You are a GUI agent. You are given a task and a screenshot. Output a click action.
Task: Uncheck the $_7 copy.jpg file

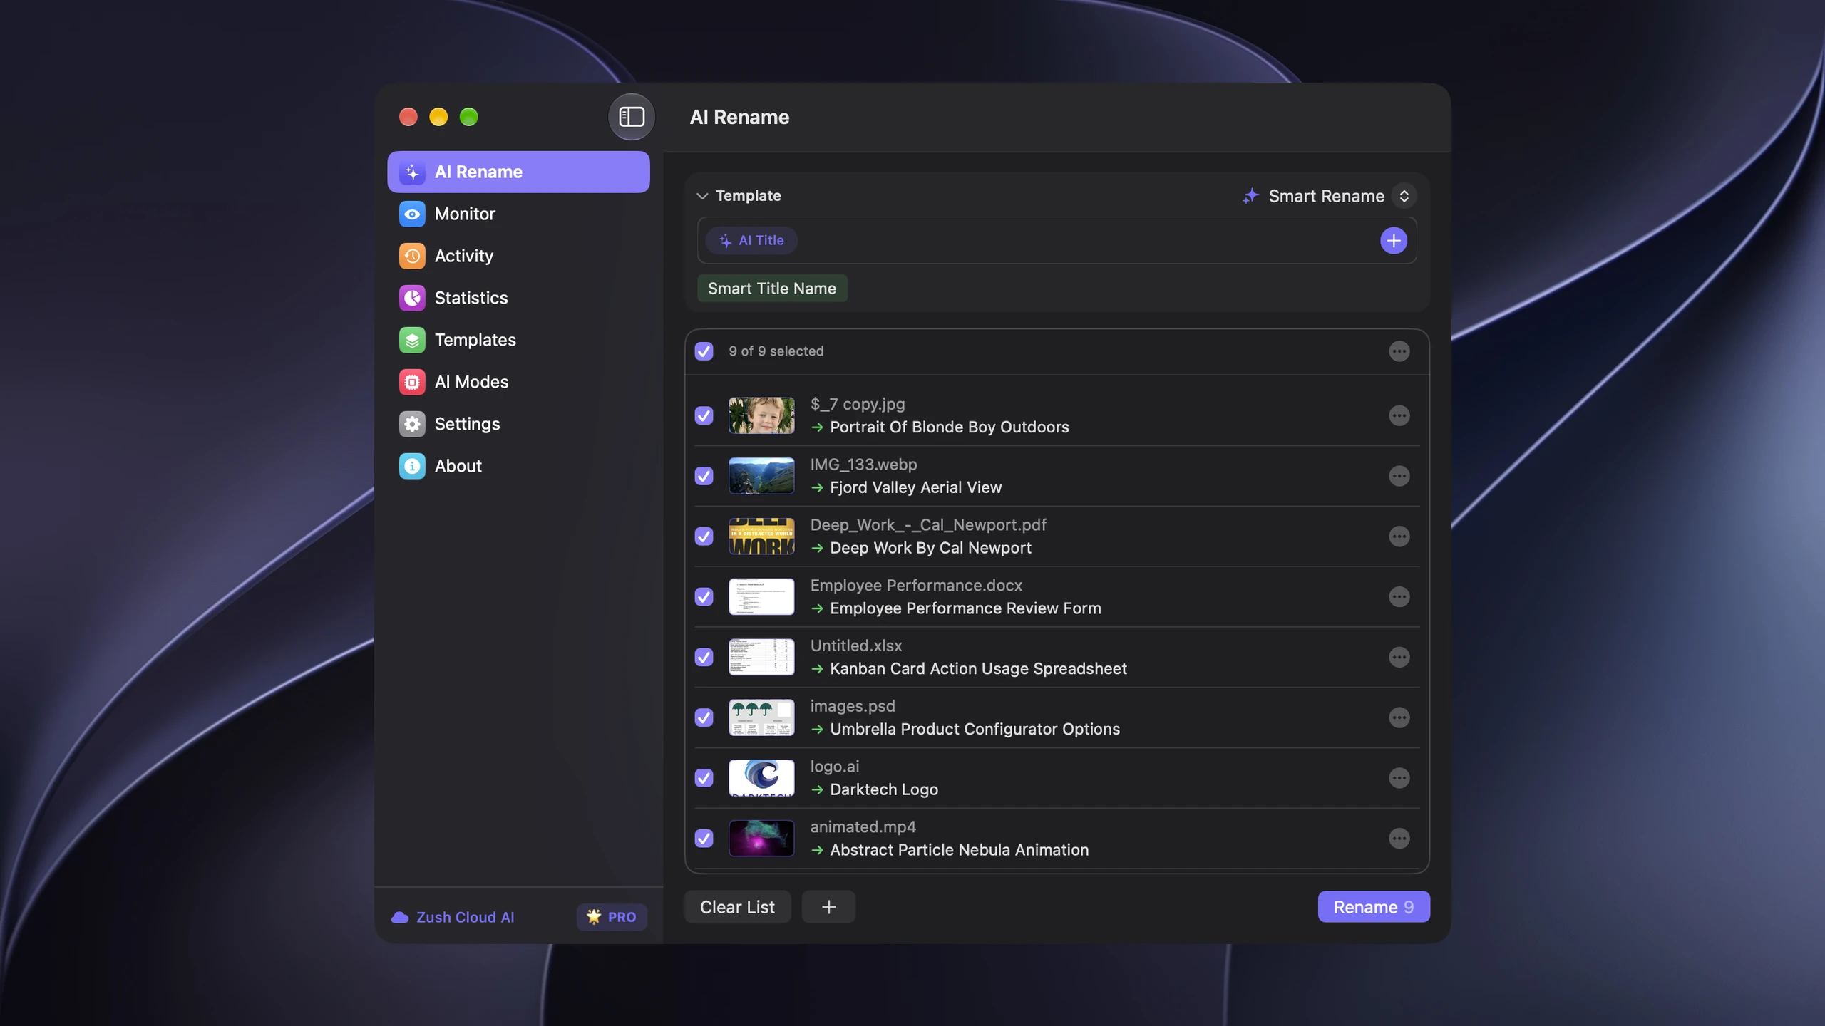[x=704, y=415]
